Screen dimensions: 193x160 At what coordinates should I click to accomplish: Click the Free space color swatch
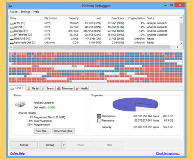tap(99, 120)
